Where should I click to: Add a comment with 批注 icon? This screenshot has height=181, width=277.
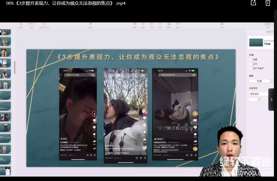tap(178, 24)
